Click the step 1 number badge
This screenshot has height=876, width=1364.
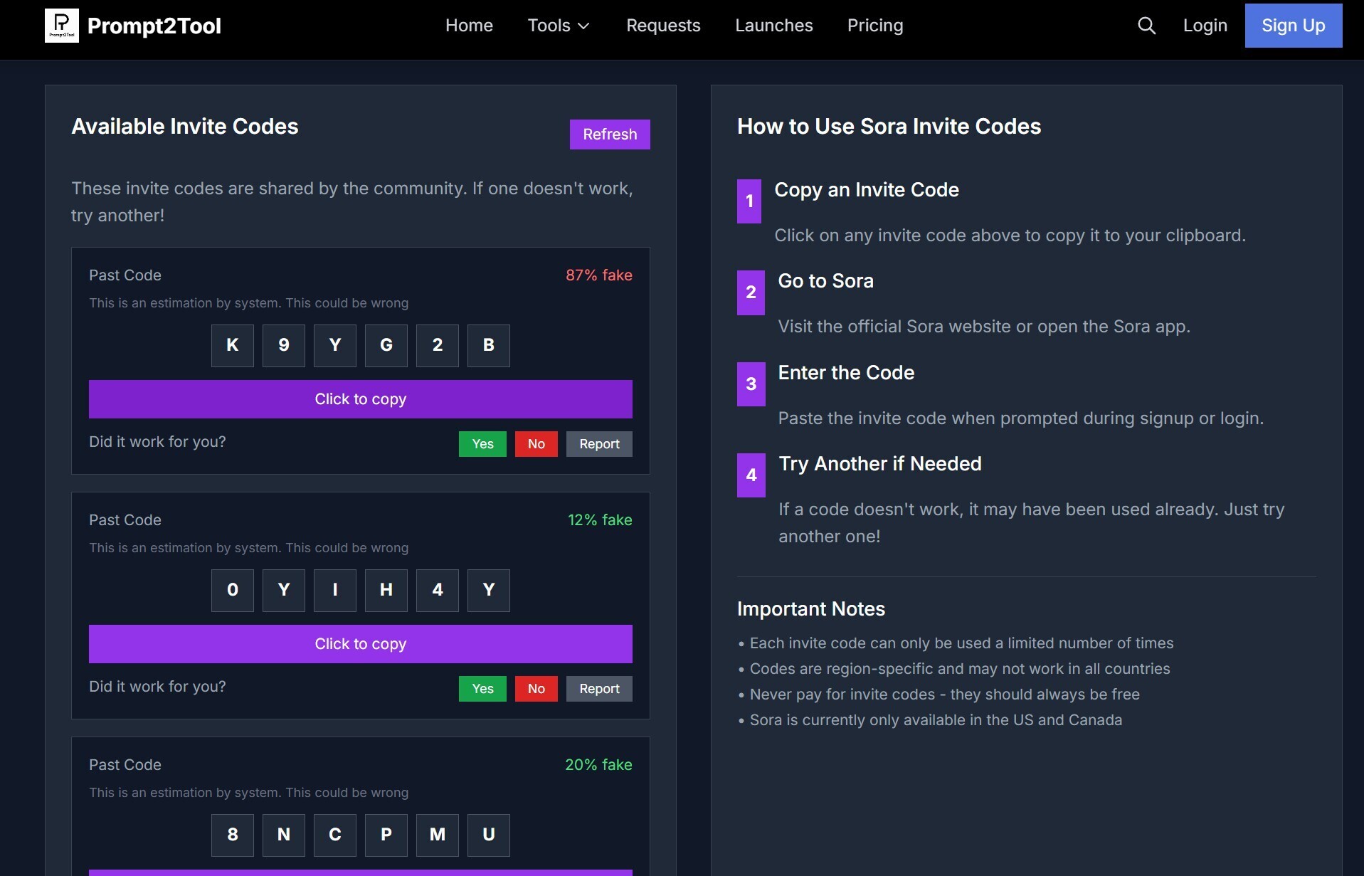[x=749, y=201]
